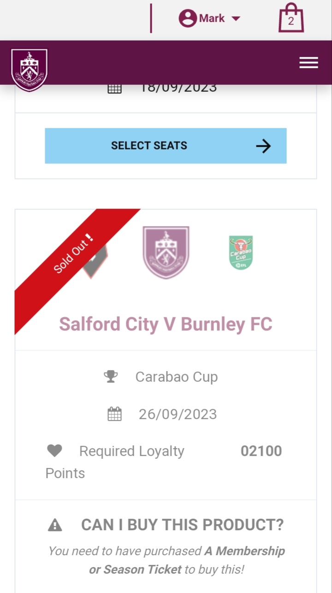332x593 pixels.
Task: Click the Carabao Cup competition logo
Action: click(x=241, y=253)
